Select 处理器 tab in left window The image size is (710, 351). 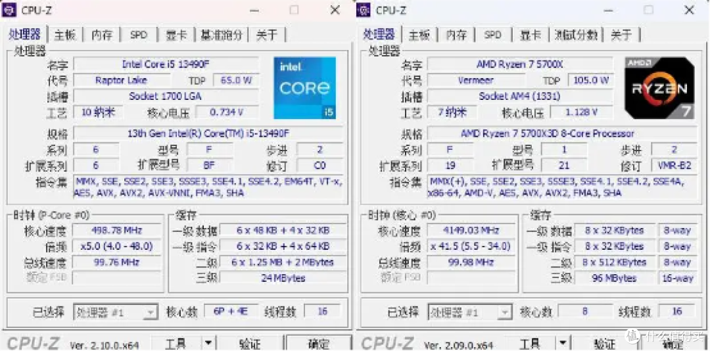[x=25, y=34]
